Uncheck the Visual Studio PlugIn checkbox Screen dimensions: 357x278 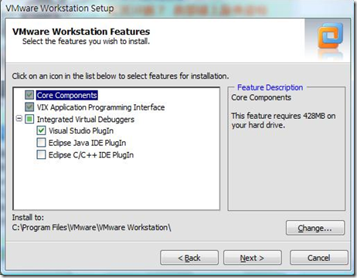(41, 131)
